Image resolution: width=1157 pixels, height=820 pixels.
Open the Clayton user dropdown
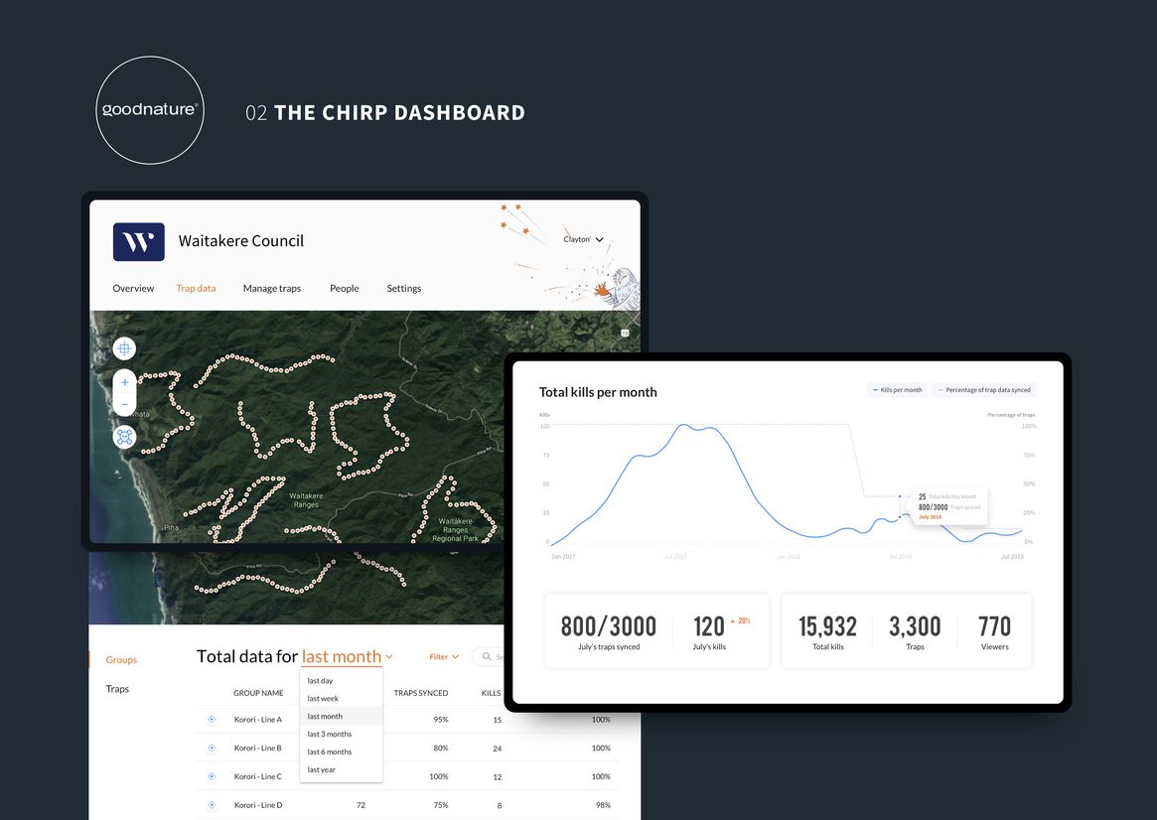[x=584, y=240]
